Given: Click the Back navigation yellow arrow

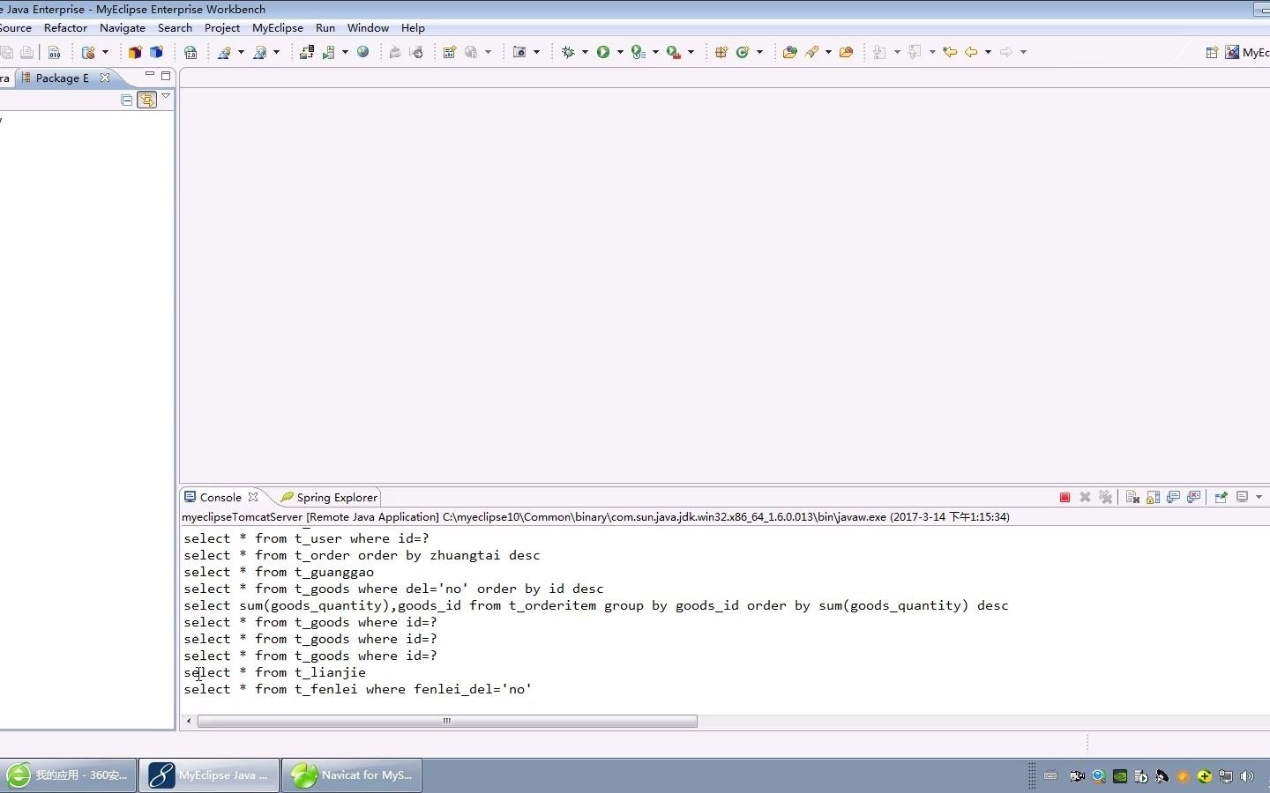Looking at the screenshot, I should pyautogui.click(x=971, y=52).
